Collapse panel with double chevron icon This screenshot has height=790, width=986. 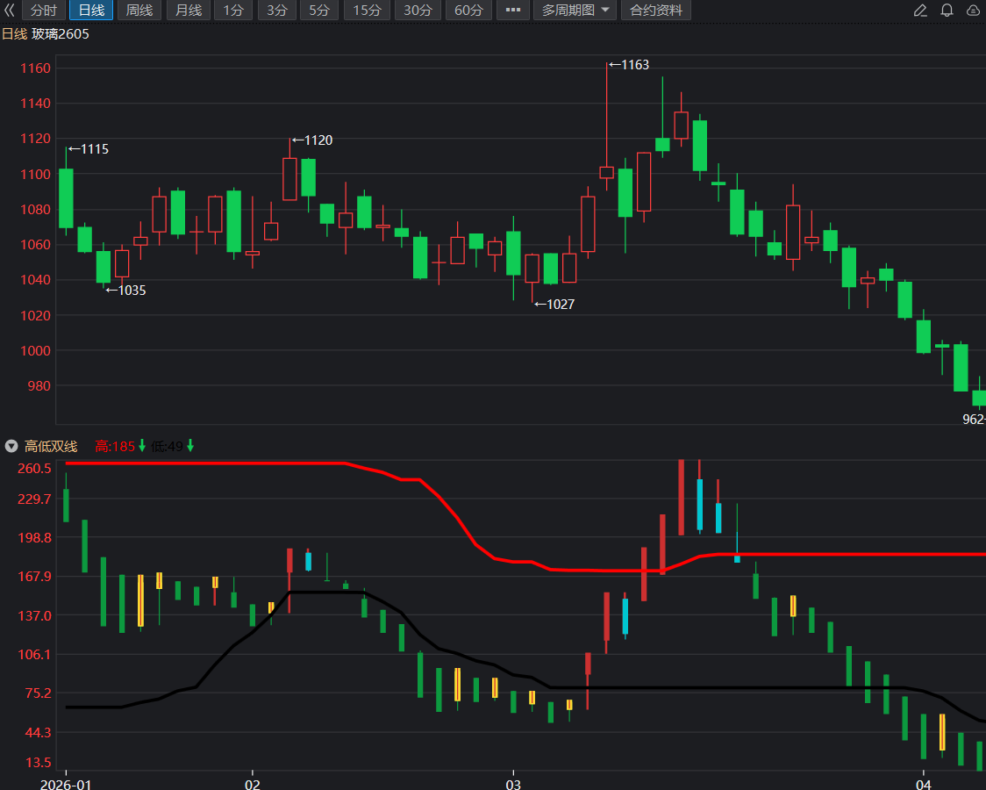[x=10, y=10]
